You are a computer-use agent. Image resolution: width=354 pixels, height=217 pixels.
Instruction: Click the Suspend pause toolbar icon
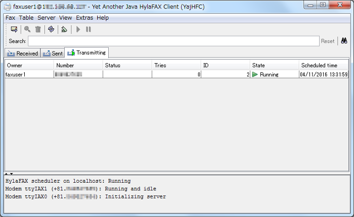pyautogui.click(x=88, y=29)
